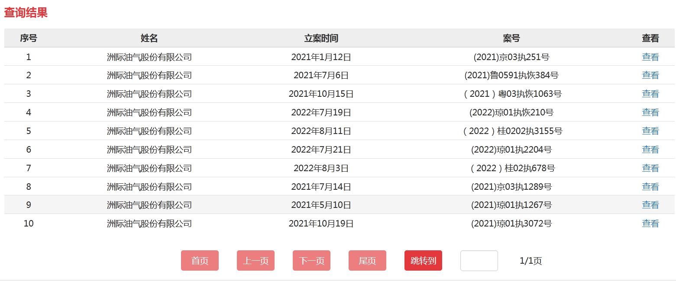
Task: View details of case (2022)琼01执恢210号
Action: [650, 112]
